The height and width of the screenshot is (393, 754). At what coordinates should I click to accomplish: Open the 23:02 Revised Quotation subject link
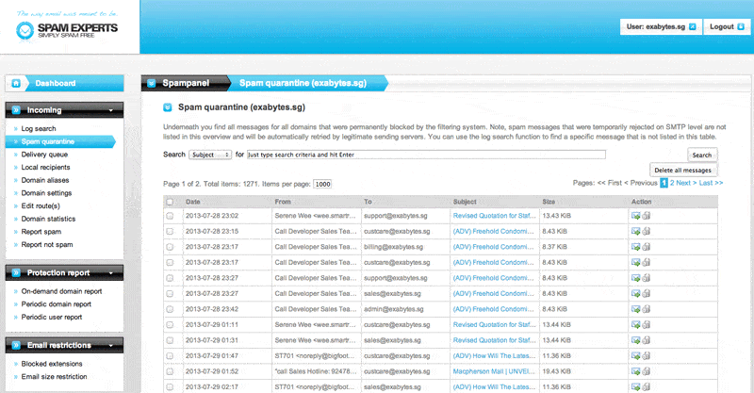494,216
